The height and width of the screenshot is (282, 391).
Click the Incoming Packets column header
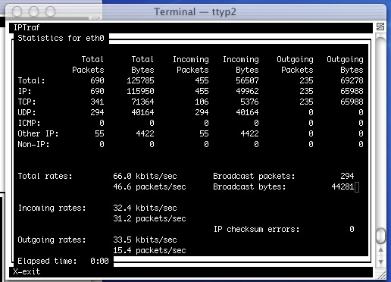(x=191, y=64)
